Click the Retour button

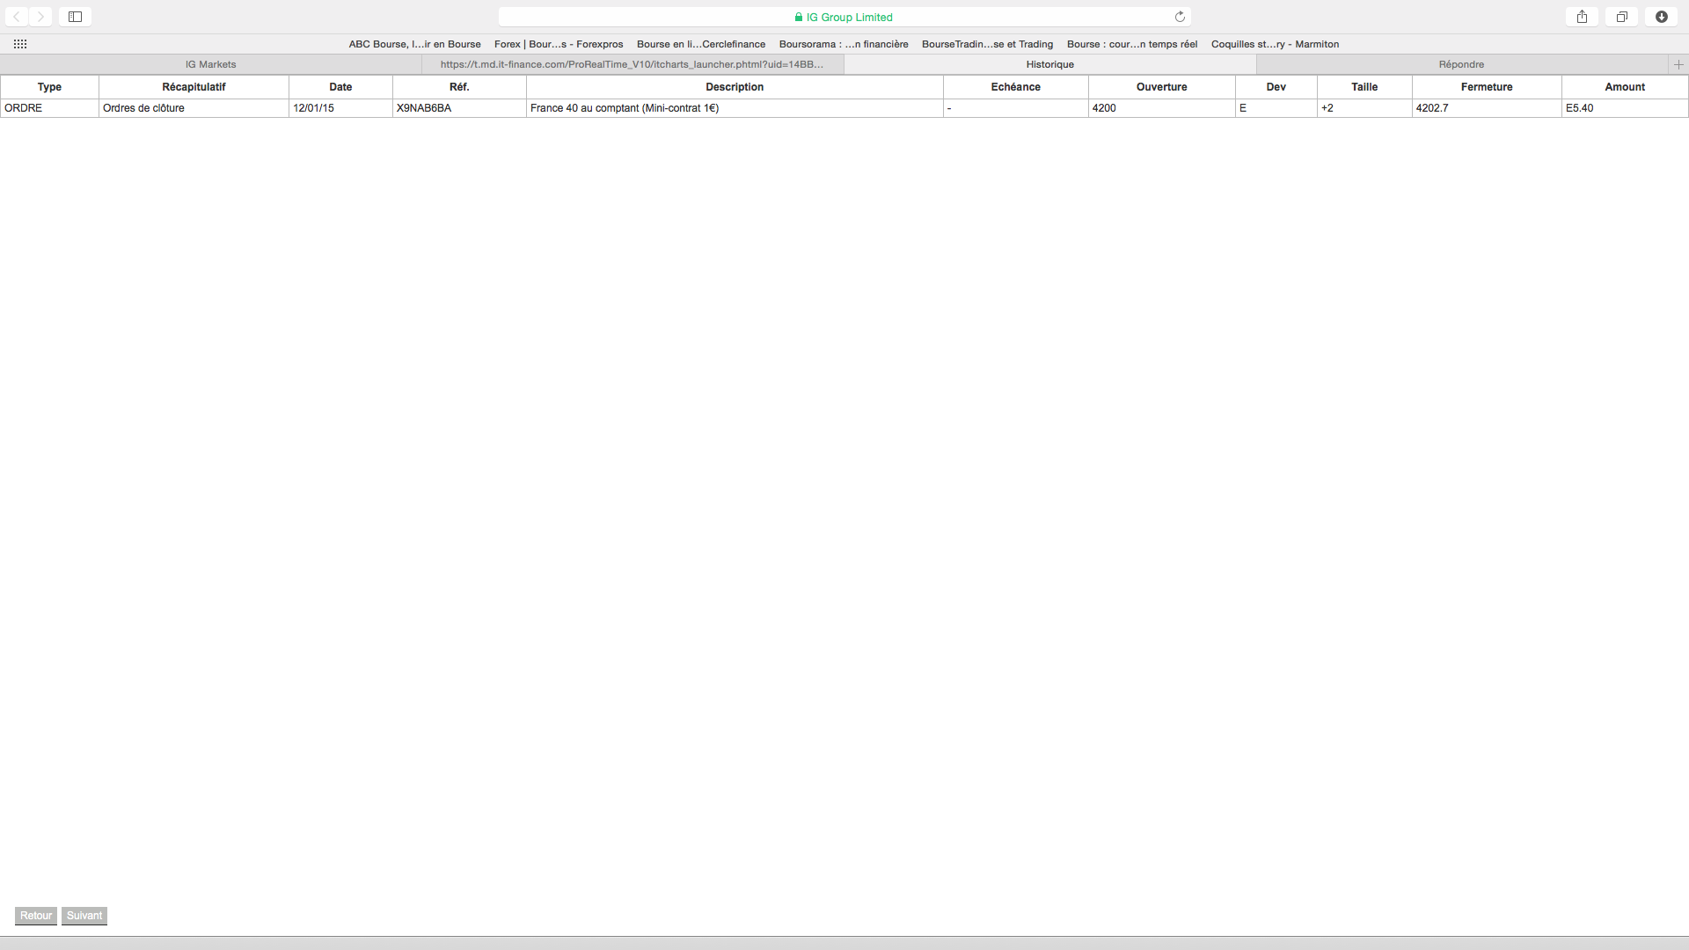36,916
